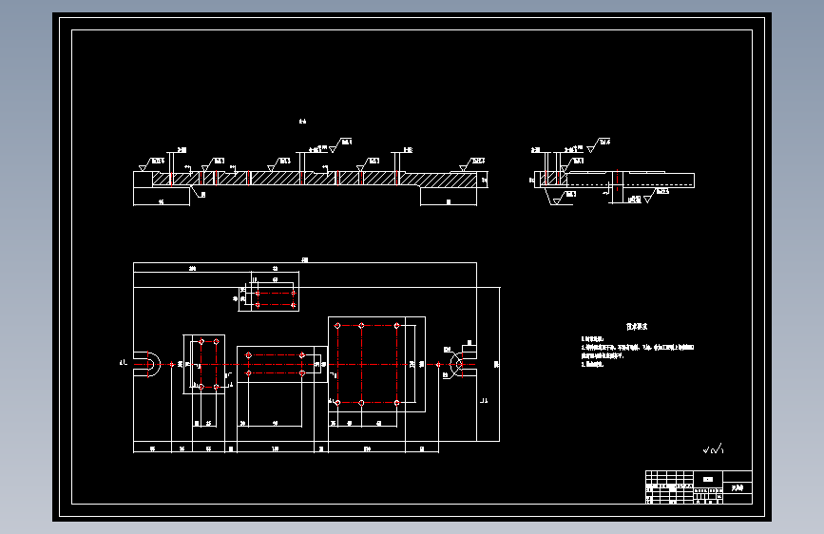Select the middle rectangle with four-hole pattern

[x=282, y=364]
